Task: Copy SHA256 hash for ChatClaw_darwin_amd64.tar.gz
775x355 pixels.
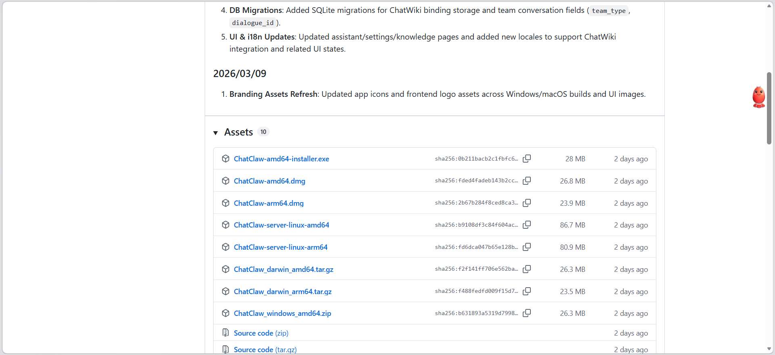Action: (527, 269)
